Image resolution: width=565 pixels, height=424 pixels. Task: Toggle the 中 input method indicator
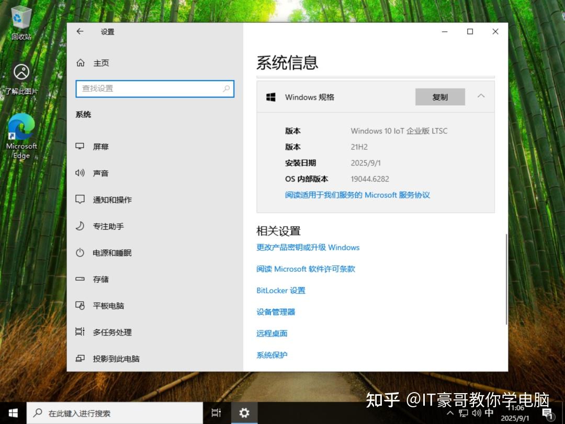point(488,413)
